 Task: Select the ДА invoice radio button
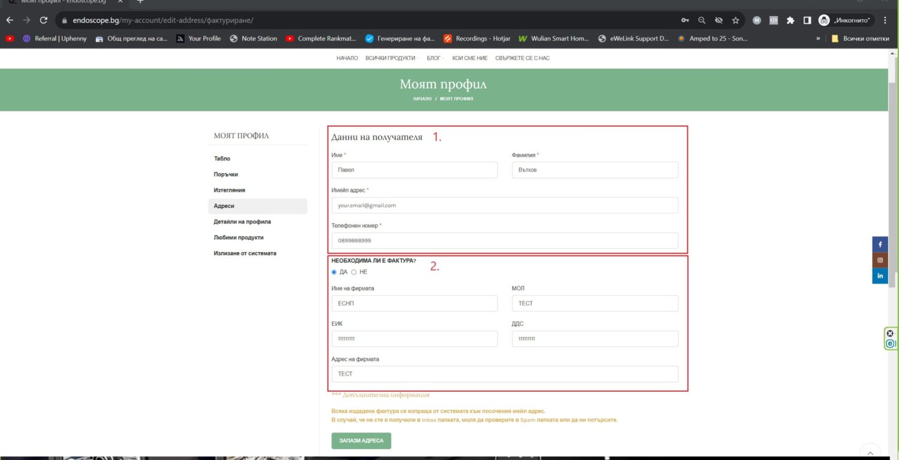[334, 272]
